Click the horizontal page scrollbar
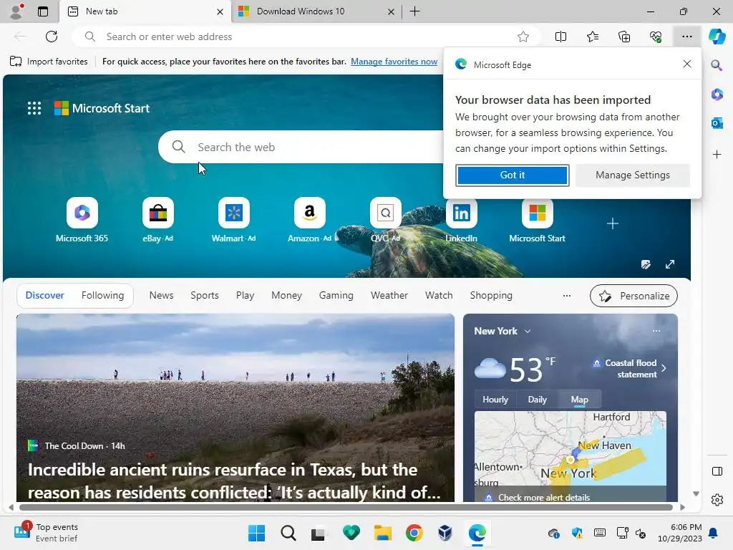This screenshot has height=550, width=733. [x=346, y=507]
